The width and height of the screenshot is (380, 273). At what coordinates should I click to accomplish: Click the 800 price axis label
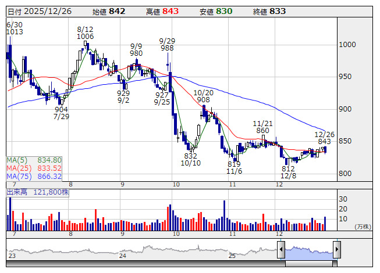345,173
